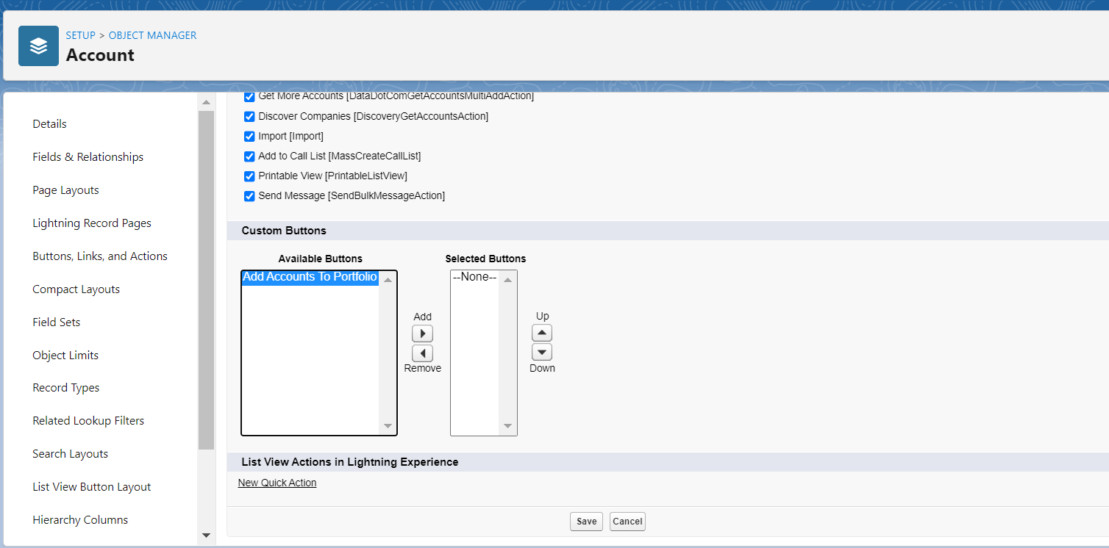Click the down scroll arrow of Available Buttons list

(x=388, y=425)
